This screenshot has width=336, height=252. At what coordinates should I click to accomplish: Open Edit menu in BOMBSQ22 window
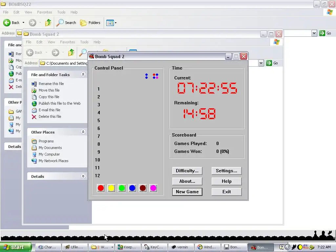click(x=16, y=12)
